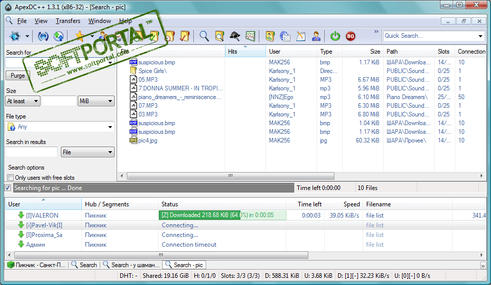This screenshot has width=491, height=285.
Task: Expand the arrow next to Public Hubs icon
Action: (x=27, y=36)
